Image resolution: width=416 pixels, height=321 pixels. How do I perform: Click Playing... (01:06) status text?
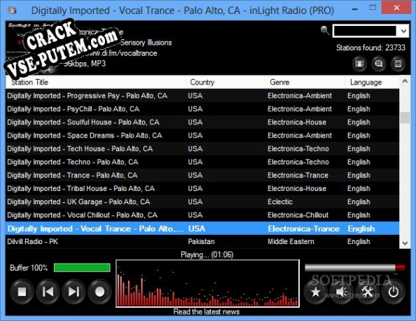(x=207, y=255)
